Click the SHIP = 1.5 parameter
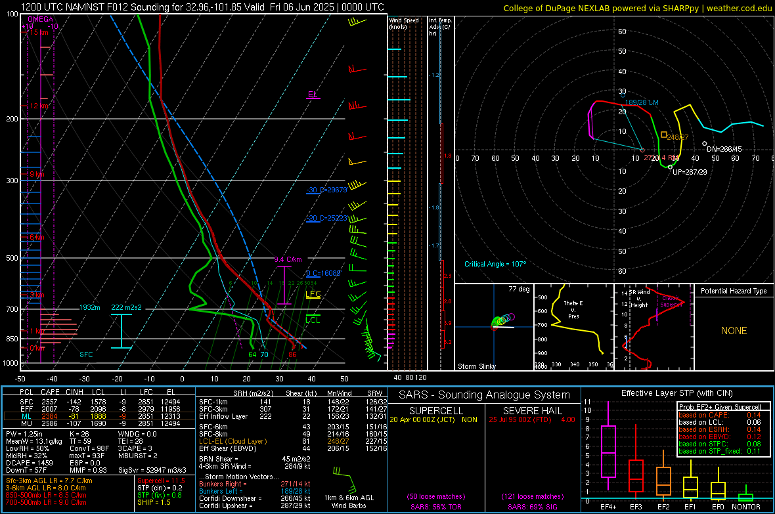775x514 pixels. (154, 502)
